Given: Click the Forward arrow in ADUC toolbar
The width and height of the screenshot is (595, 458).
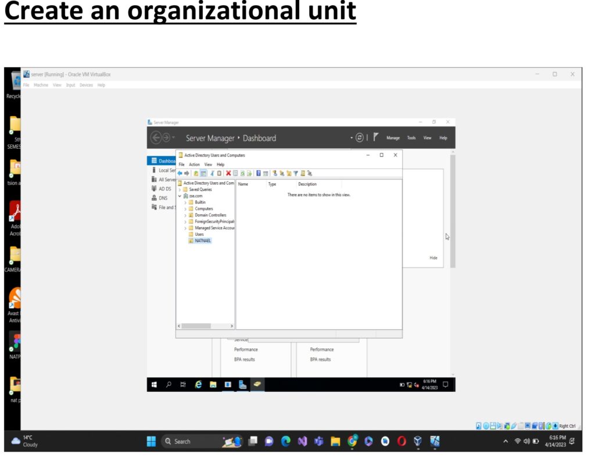Looking at the screenshot, I should 187,173.
